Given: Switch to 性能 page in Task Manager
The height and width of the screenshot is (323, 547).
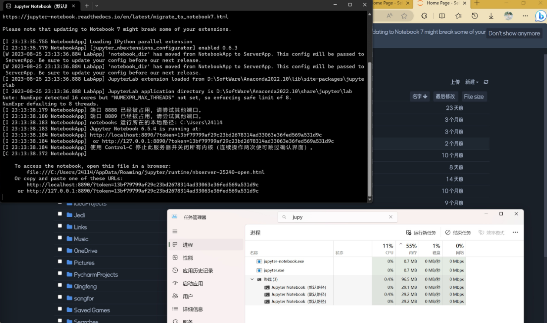Looking at the screenshot, I should coord(188,258).
